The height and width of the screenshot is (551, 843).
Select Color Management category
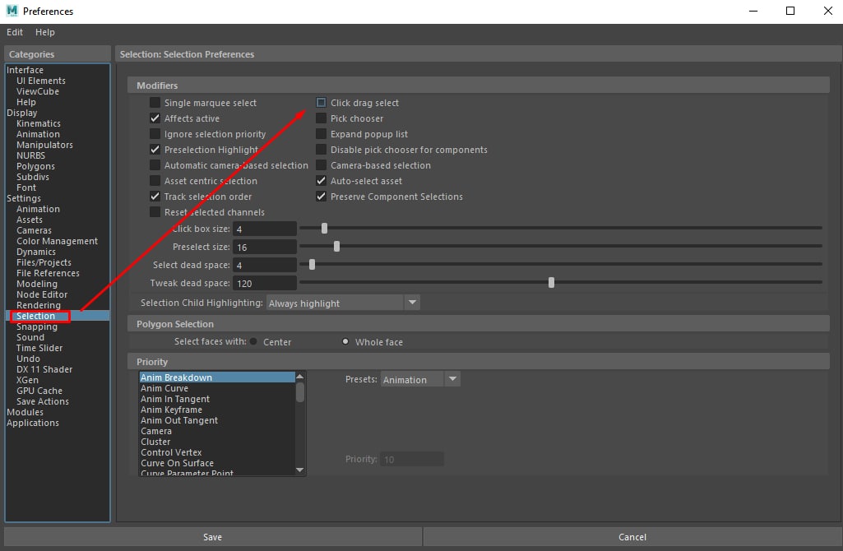tap(57, 241)
